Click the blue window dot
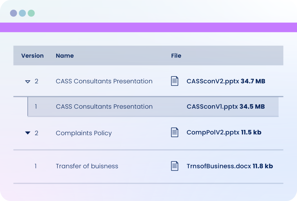The height and width of the screenshot is (201, 297). (x=22, y=13)
